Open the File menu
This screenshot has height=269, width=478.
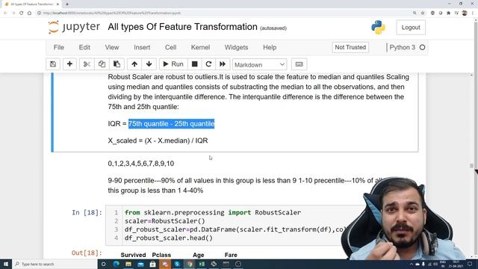pyautogui.click(x=59, y=47)
